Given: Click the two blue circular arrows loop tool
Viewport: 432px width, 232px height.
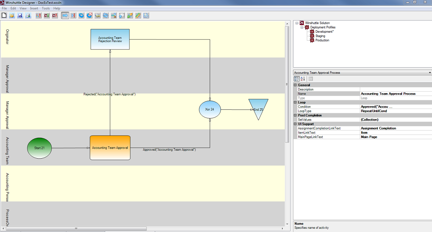Looking at the screenshot, I should (105, 15).
